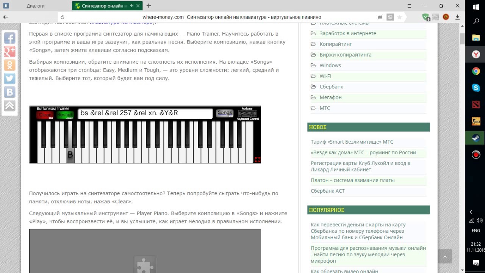Click the page vertical scrollbar

pos(462,39)
